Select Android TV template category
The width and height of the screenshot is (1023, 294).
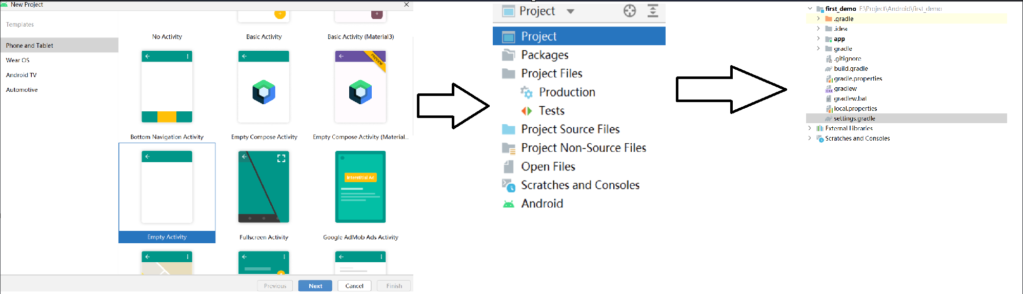(22, 75)
